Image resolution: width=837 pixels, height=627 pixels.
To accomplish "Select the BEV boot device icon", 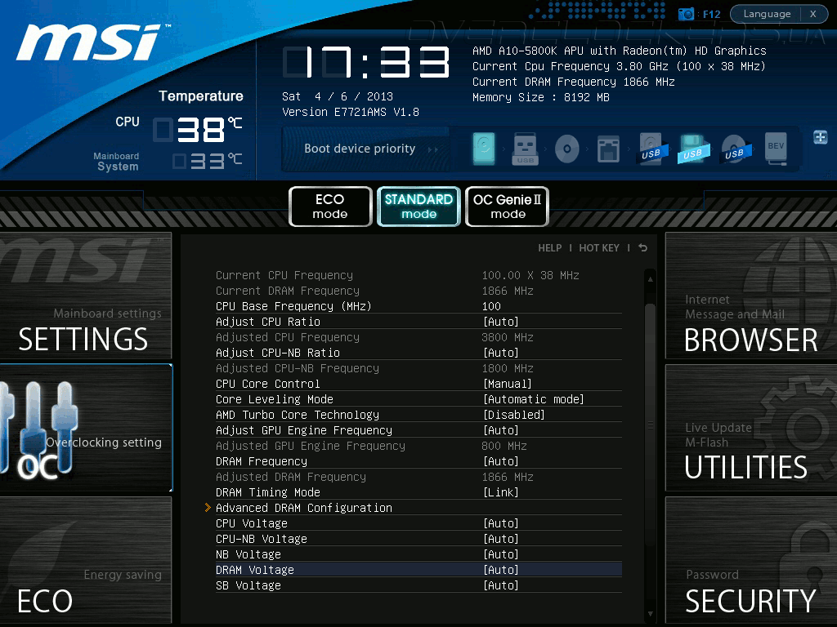I will pos(777,149).
